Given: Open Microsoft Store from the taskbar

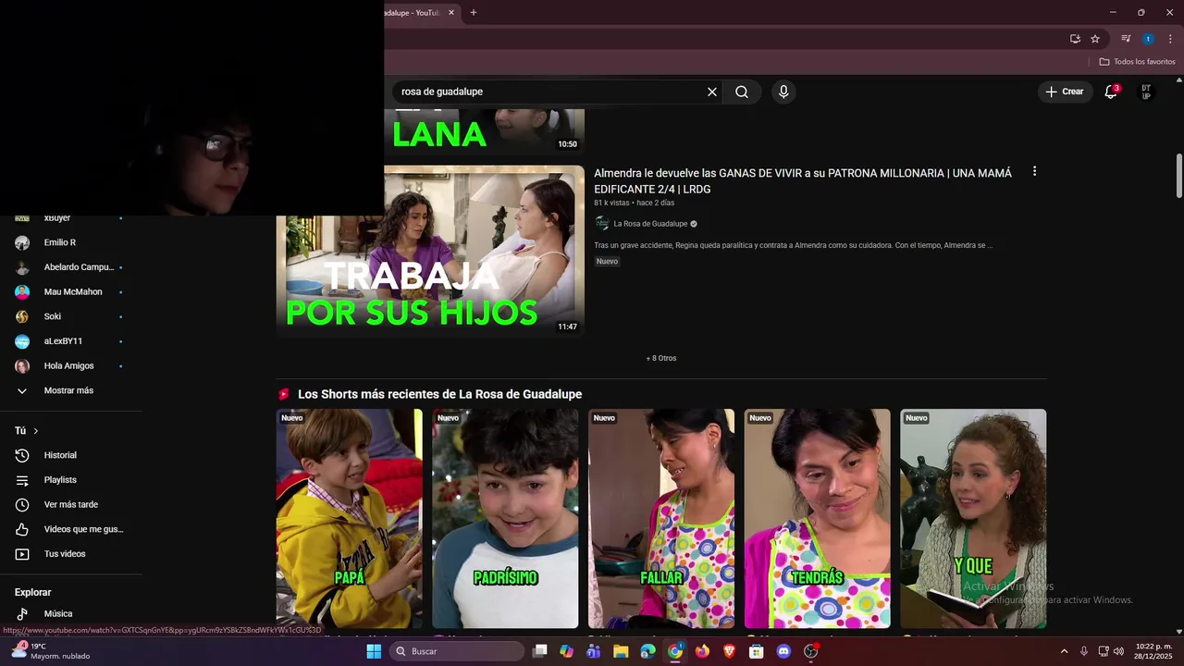Looking at the screenshot, I should 757,651.
